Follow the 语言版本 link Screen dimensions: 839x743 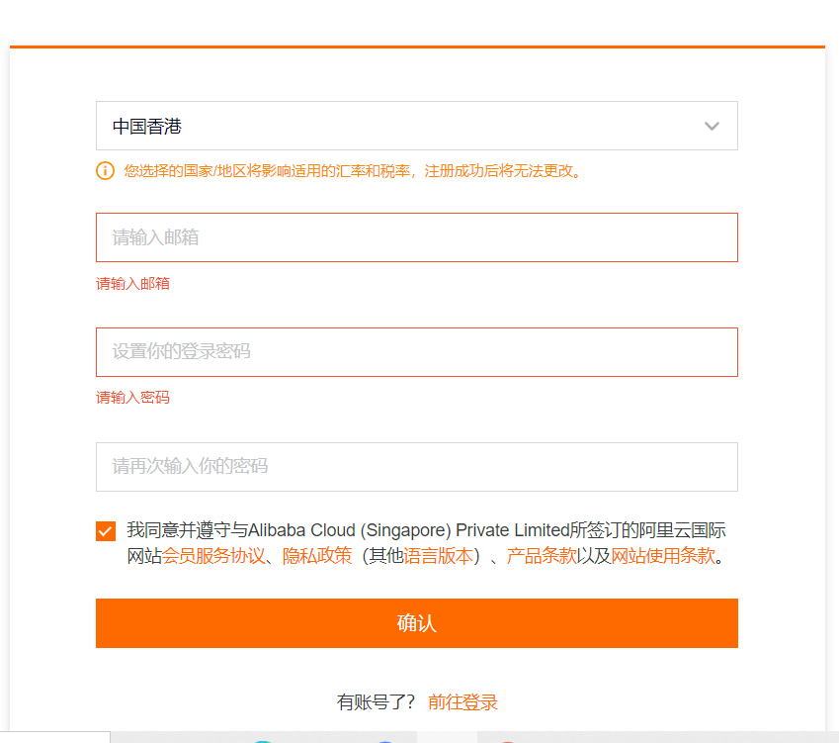438,556
